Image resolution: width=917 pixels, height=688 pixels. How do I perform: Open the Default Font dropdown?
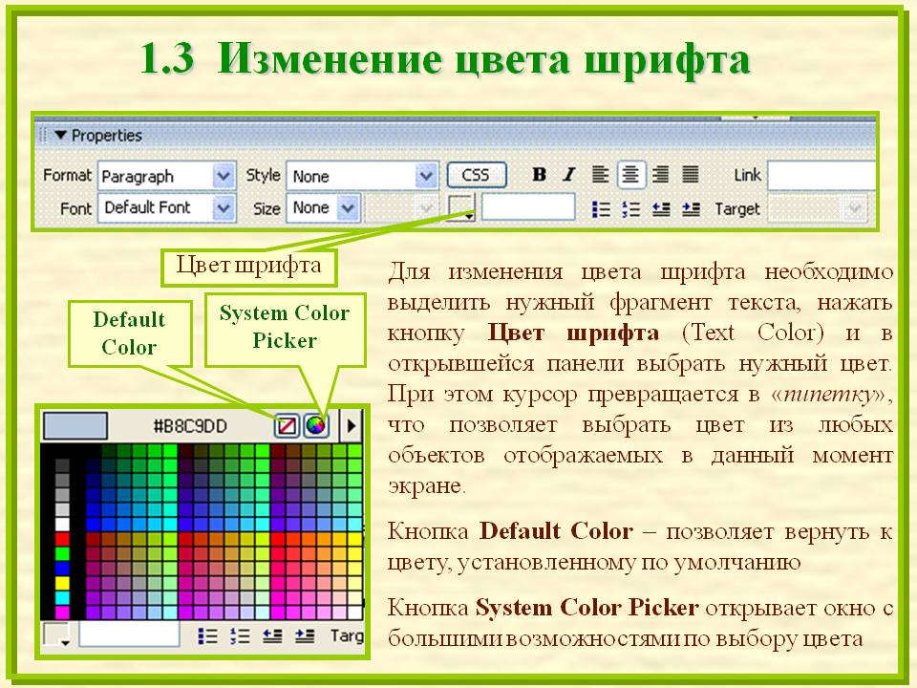pyautogui.click(x=223, y=207)
